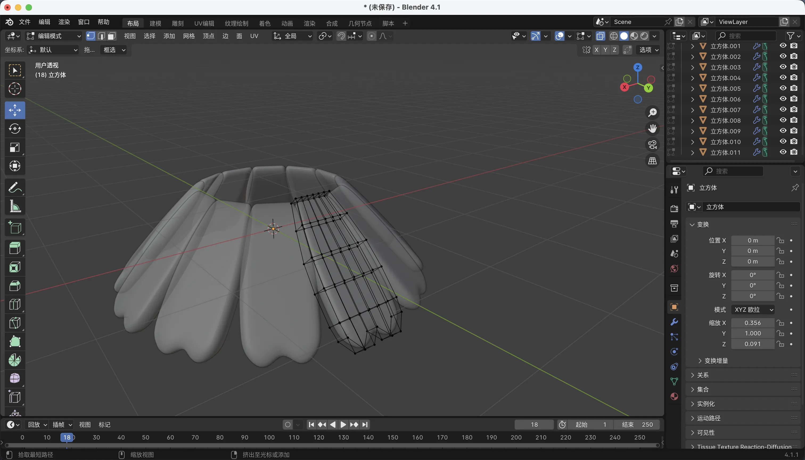Toggle camera view in viewport

pos(652,145)
